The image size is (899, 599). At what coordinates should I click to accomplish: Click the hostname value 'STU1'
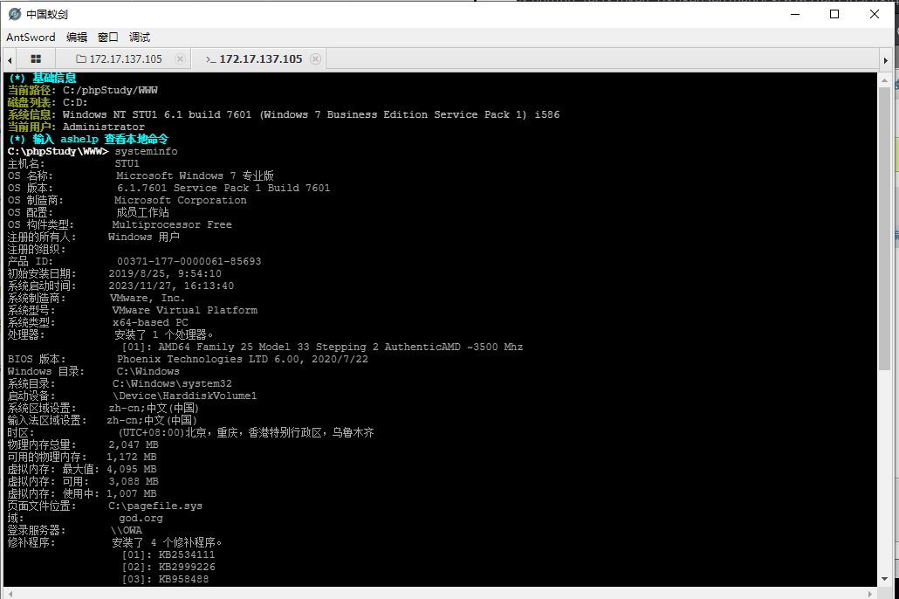pyautogui.click(x=127, y=163)
